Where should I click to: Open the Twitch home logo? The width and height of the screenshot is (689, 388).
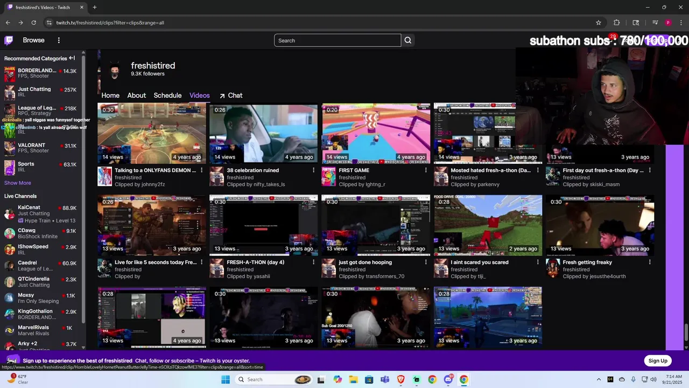pos(9,40)
